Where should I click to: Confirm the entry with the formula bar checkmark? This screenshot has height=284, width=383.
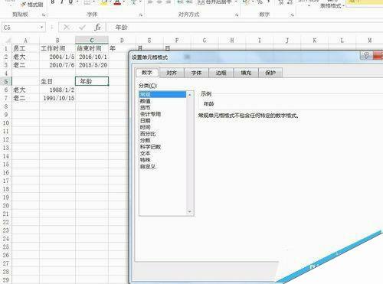82,28
